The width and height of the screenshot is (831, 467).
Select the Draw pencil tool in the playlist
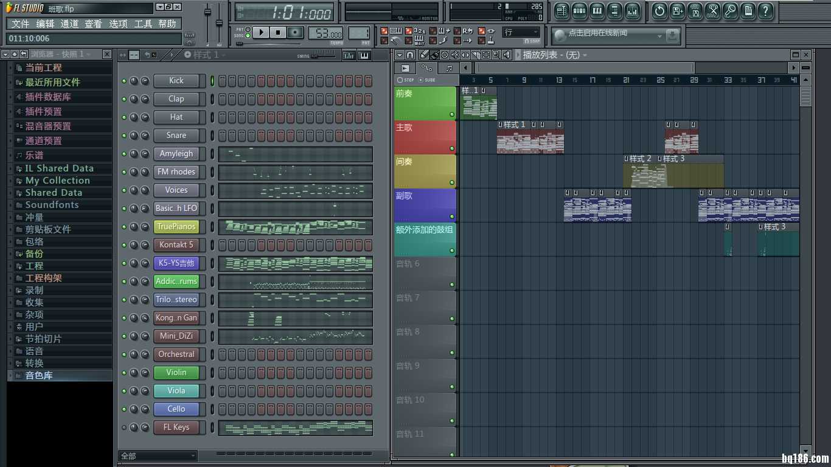point(424,55)
